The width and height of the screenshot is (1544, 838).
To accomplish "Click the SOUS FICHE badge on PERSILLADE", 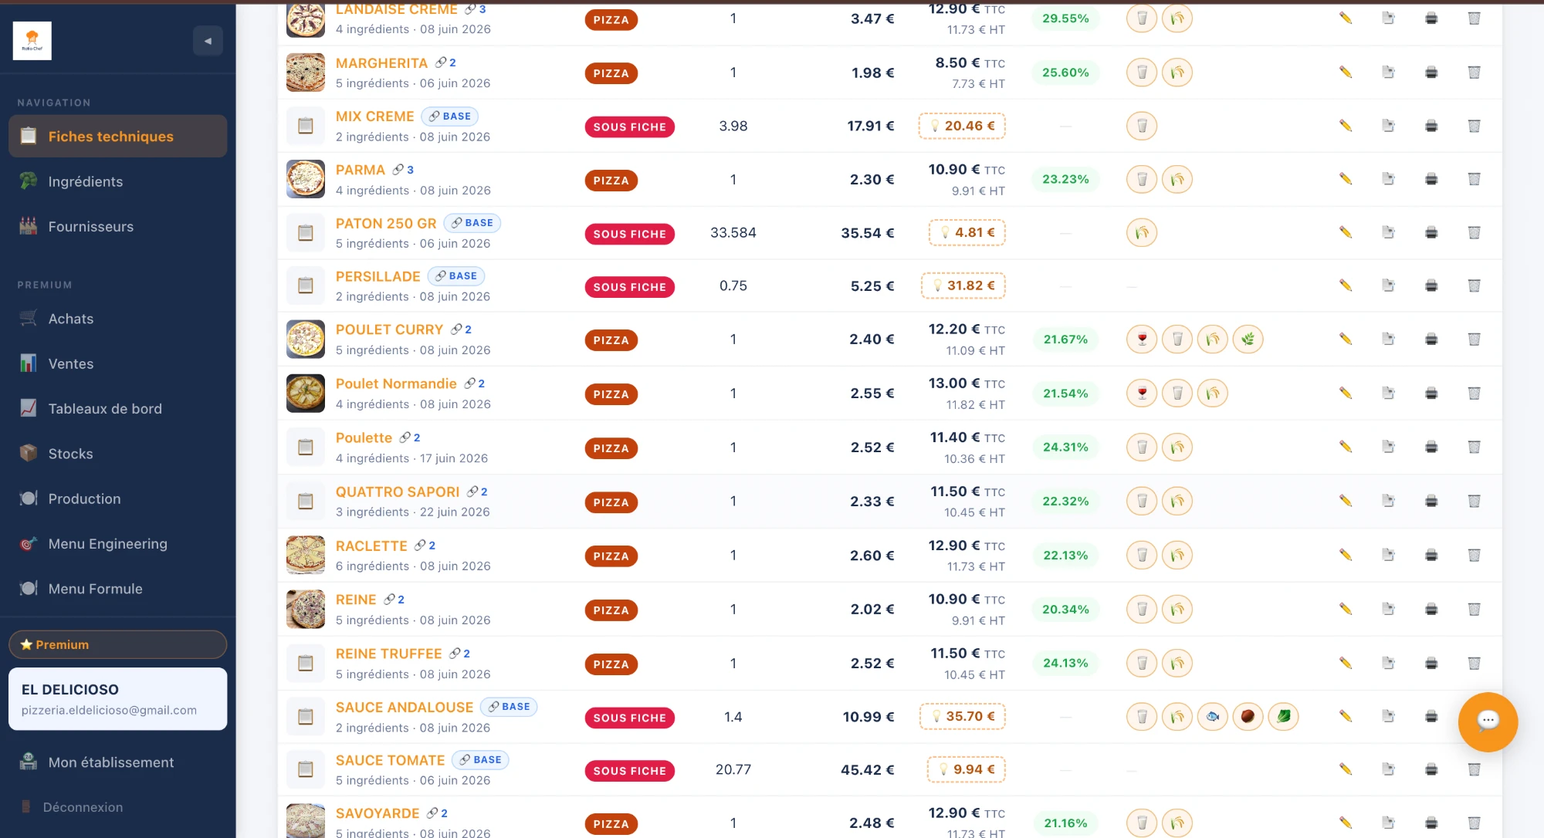I will [x=629, y=286].
